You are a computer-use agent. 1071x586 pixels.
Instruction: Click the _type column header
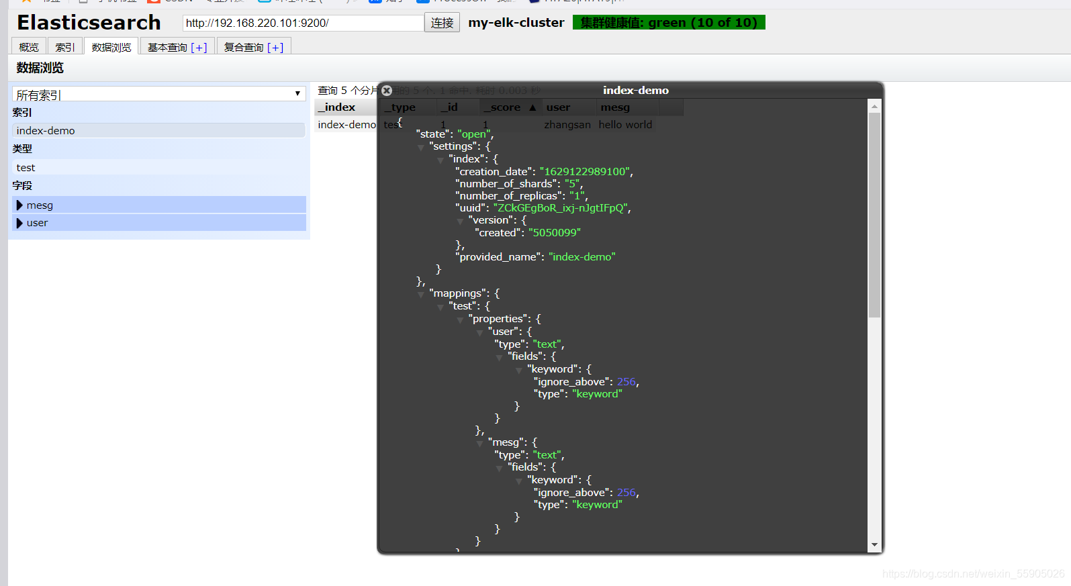pos(409,107)
